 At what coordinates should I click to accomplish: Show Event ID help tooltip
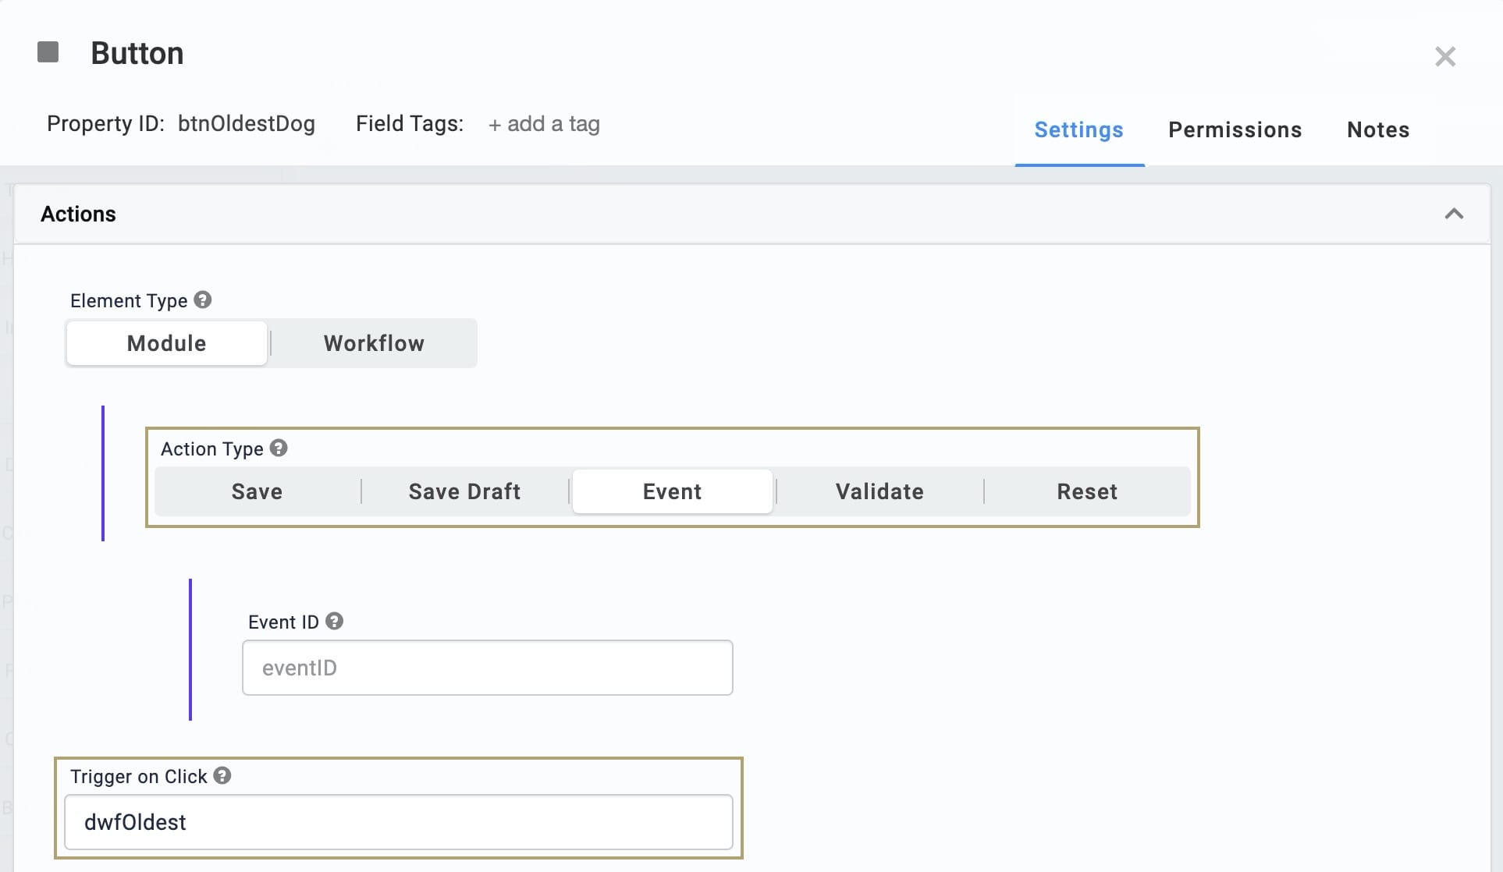(335, 622)
